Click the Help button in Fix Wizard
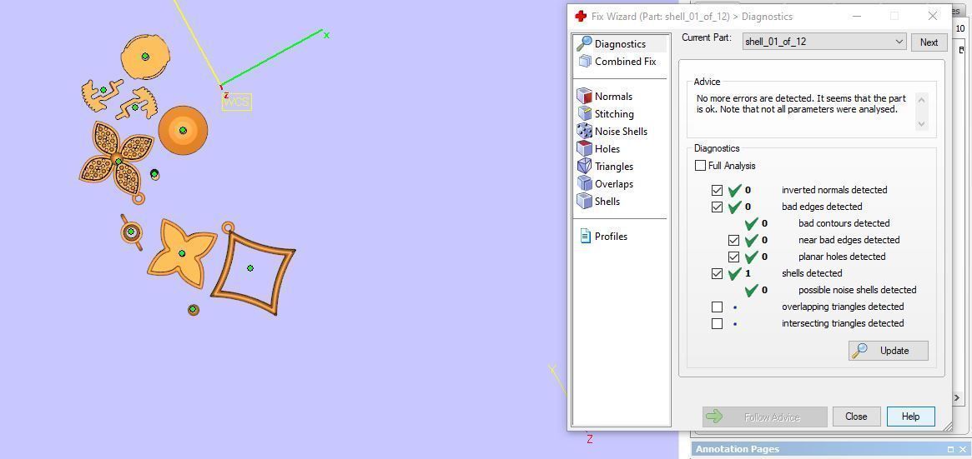 coord(910,417)
